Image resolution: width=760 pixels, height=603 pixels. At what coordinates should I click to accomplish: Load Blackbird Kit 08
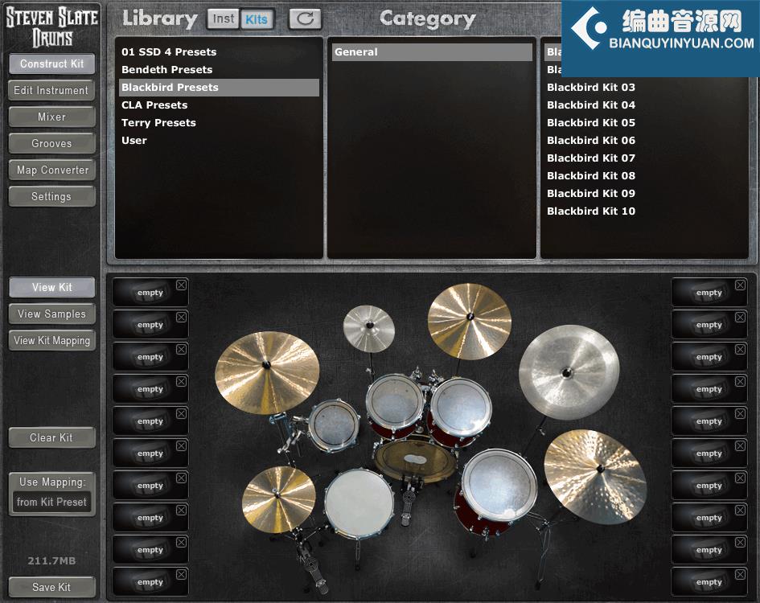pyautogui.click(x=644, y=176)
